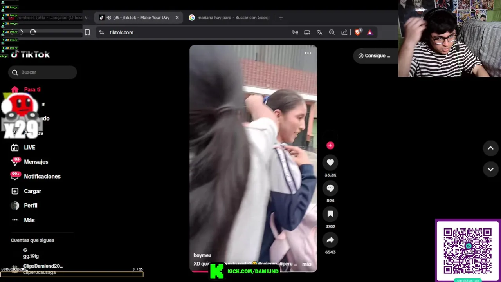Click the cast/install screen icon in address bar

tap(307, 33)
